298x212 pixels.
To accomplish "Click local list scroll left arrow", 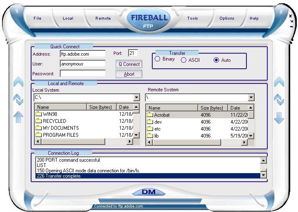I will pos(38,142).
